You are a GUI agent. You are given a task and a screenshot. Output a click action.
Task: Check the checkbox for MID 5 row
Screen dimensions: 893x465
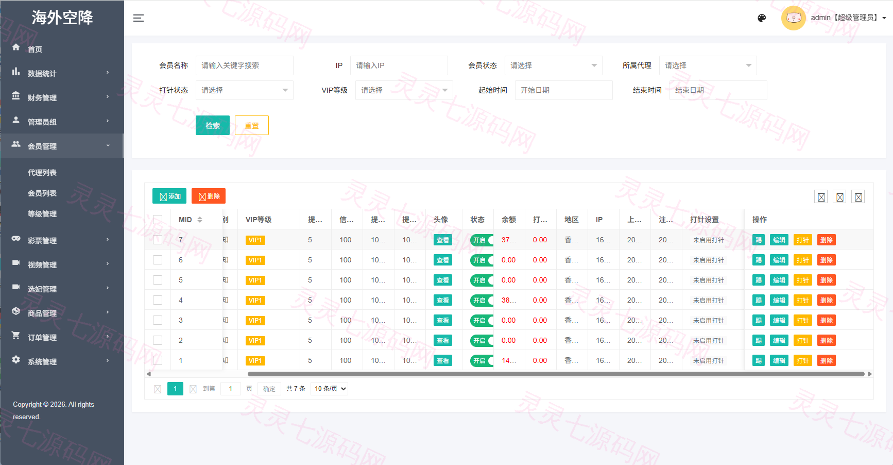click(x=158, y=280)
